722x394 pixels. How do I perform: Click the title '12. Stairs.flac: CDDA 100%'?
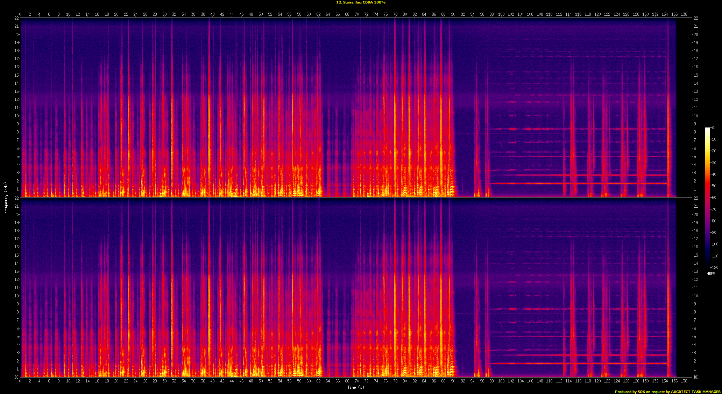point(361,2)
